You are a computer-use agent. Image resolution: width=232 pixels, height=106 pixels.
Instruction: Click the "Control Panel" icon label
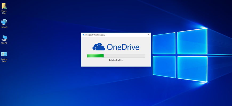point(4,60)
